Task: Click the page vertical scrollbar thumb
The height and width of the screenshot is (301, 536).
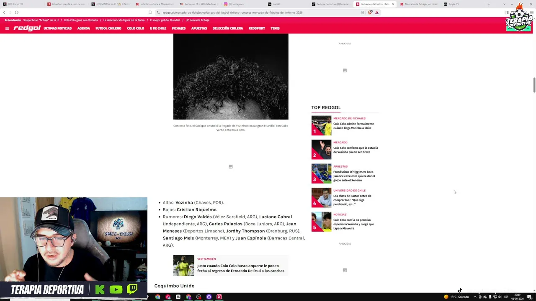Action: (534, 85)
